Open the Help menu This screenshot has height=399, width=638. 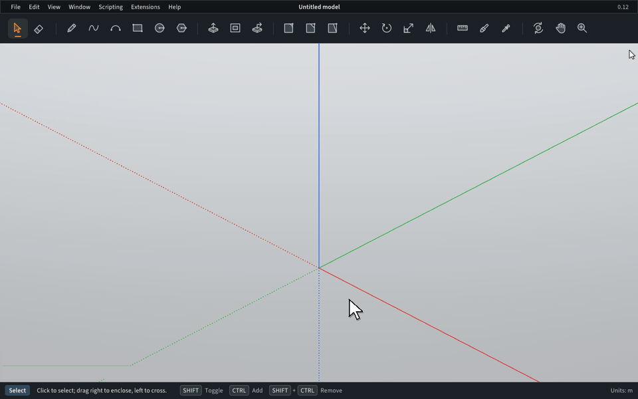pyautogui.click(x=175, y=7)
